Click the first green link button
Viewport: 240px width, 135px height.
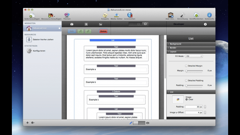[x=81, y=31]
